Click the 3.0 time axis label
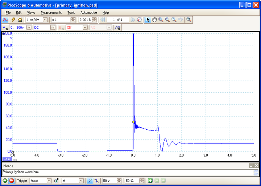 206,155
